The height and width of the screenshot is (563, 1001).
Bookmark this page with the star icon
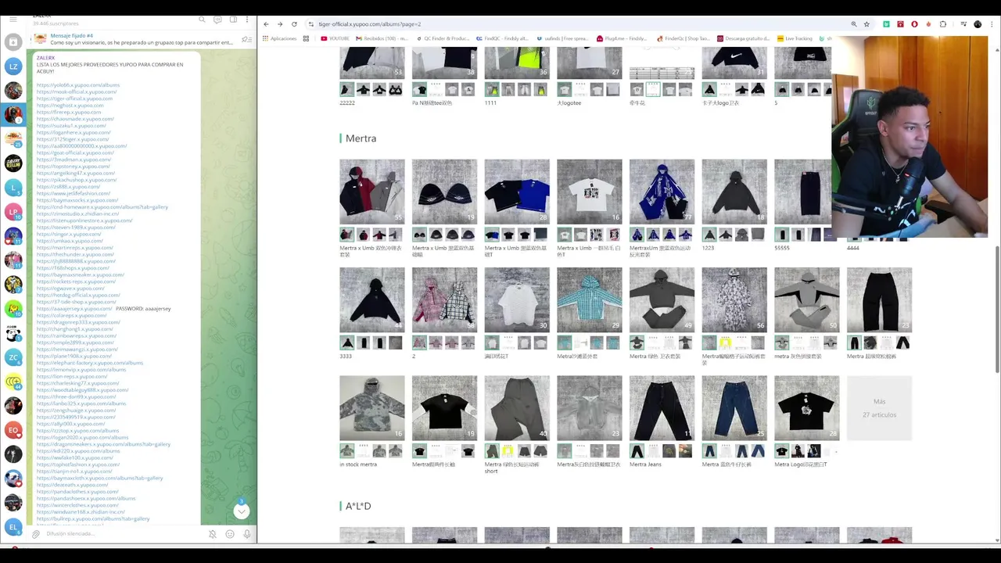pos(866,24)
